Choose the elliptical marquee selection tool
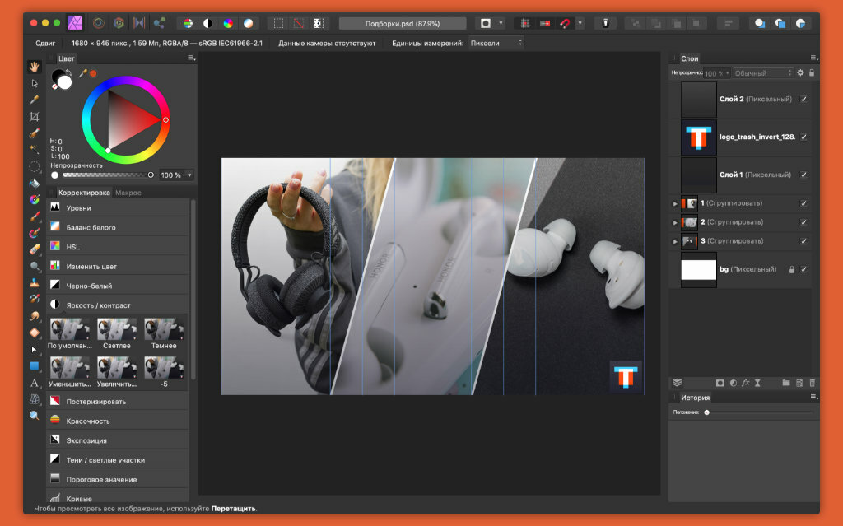This screenshot has height=526, width=843. tap(35, 167)
